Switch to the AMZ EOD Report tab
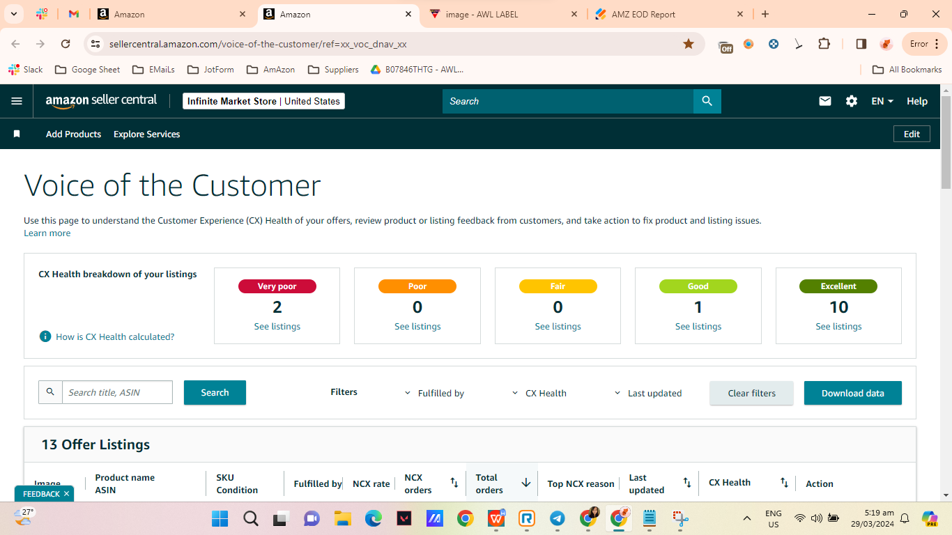This screenshot has width=952, height=535. click(x=670, y=14)
